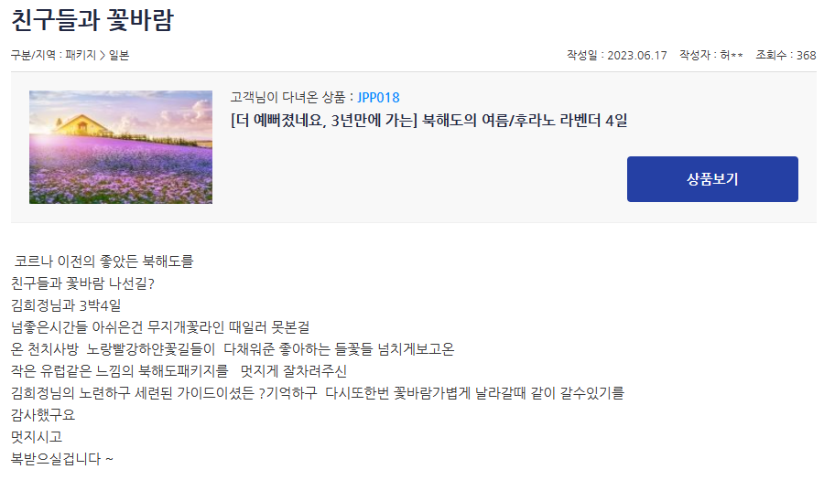Click the line 친구들과 꽃바람 나선길?
The height and width of the screenshot is (480, 824).
tap(82, 283)
